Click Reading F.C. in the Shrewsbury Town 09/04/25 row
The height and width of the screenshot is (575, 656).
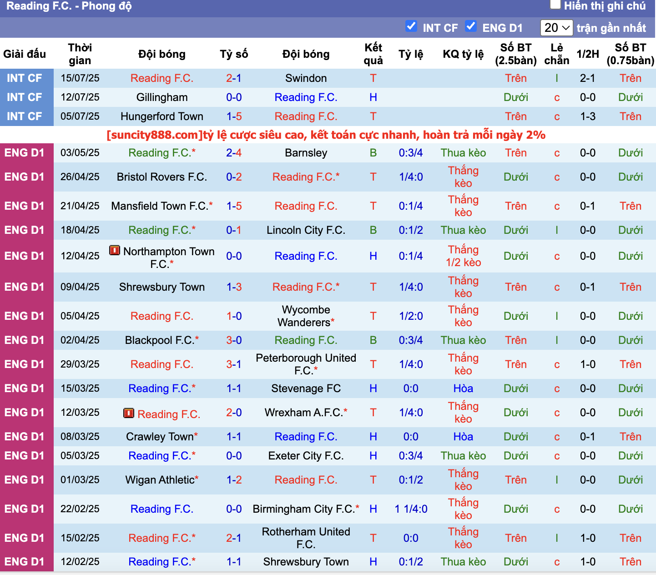(304, 287)
